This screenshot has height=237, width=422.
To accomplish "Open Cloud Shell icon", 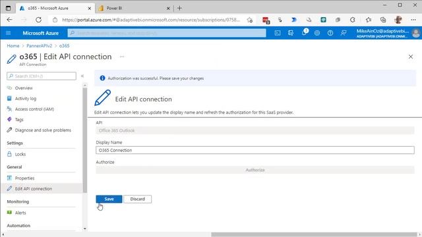I will point(278,33).
